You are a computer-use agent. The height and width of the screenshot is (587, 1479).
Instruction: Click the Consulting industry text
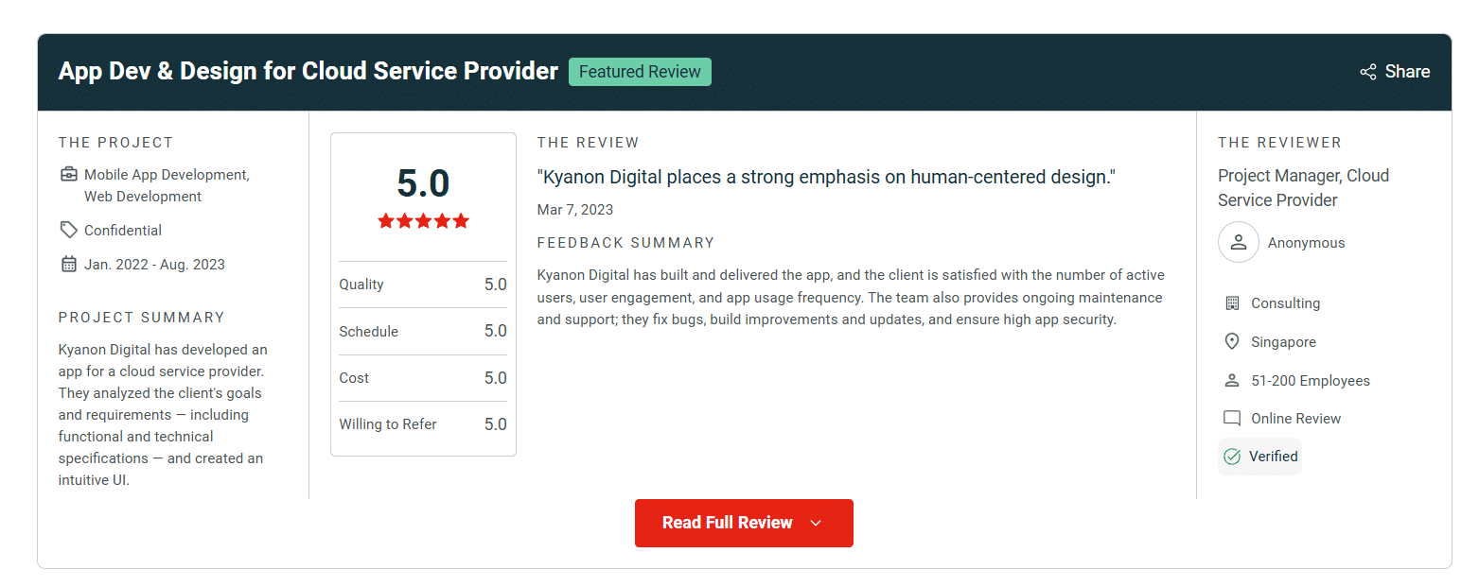(1285, 303)
